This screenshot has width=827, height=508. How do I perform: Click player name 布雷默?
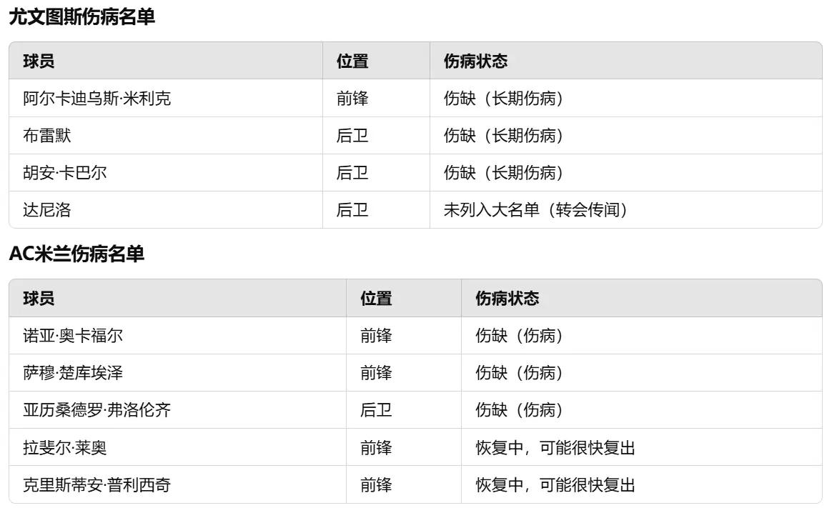coord(46,136)
